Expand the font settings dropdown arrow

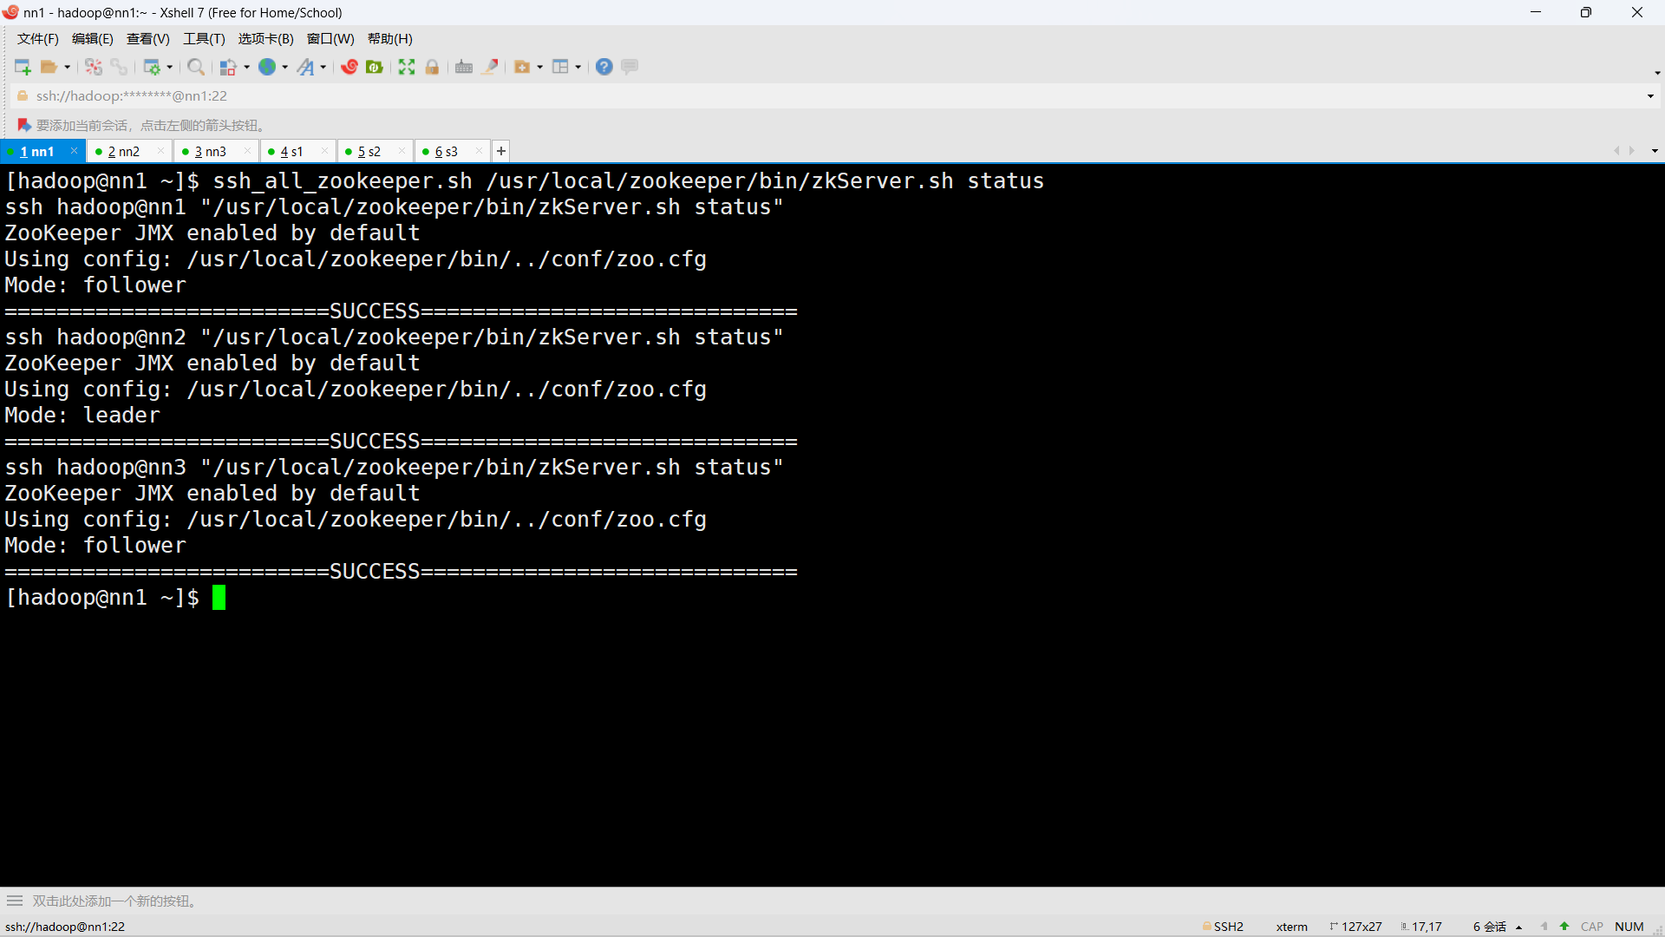click(323, 67)
